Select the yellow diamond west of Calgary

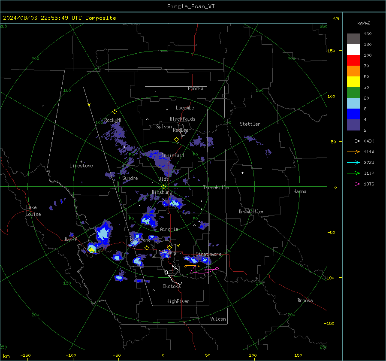147,248
